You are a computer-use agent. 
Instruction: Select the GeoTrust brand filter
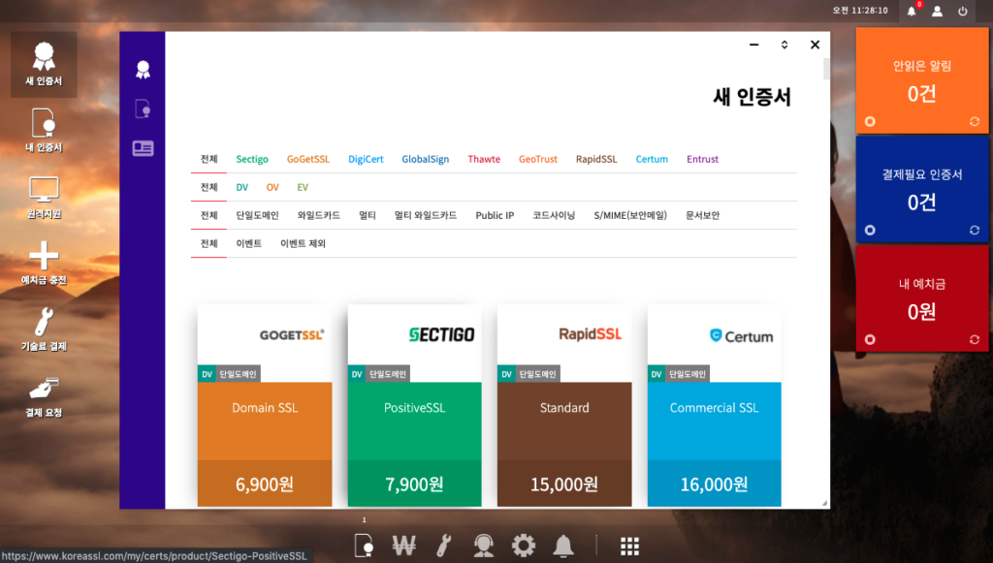[x=538, y=160]
